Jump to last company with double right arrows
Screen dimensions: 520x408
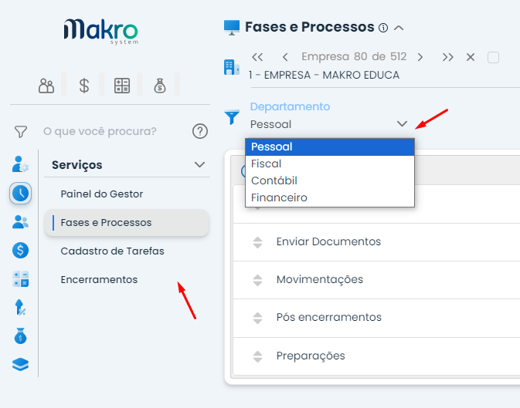click(x=447, y=57)
